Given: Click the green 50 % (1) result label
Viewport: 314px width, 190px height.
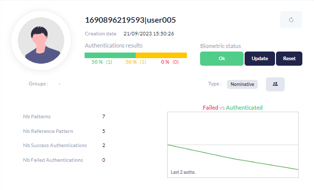Looking at the screenshot, I should (x=102, y=62).
